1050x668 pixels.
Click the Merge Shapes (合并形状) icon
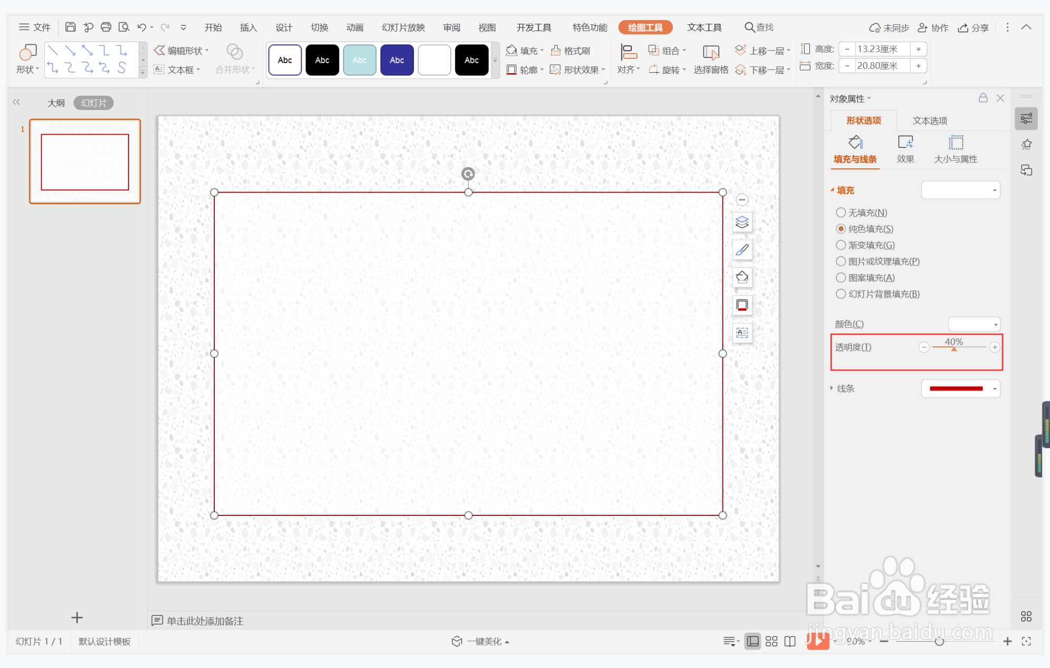(x=234, y=52)
